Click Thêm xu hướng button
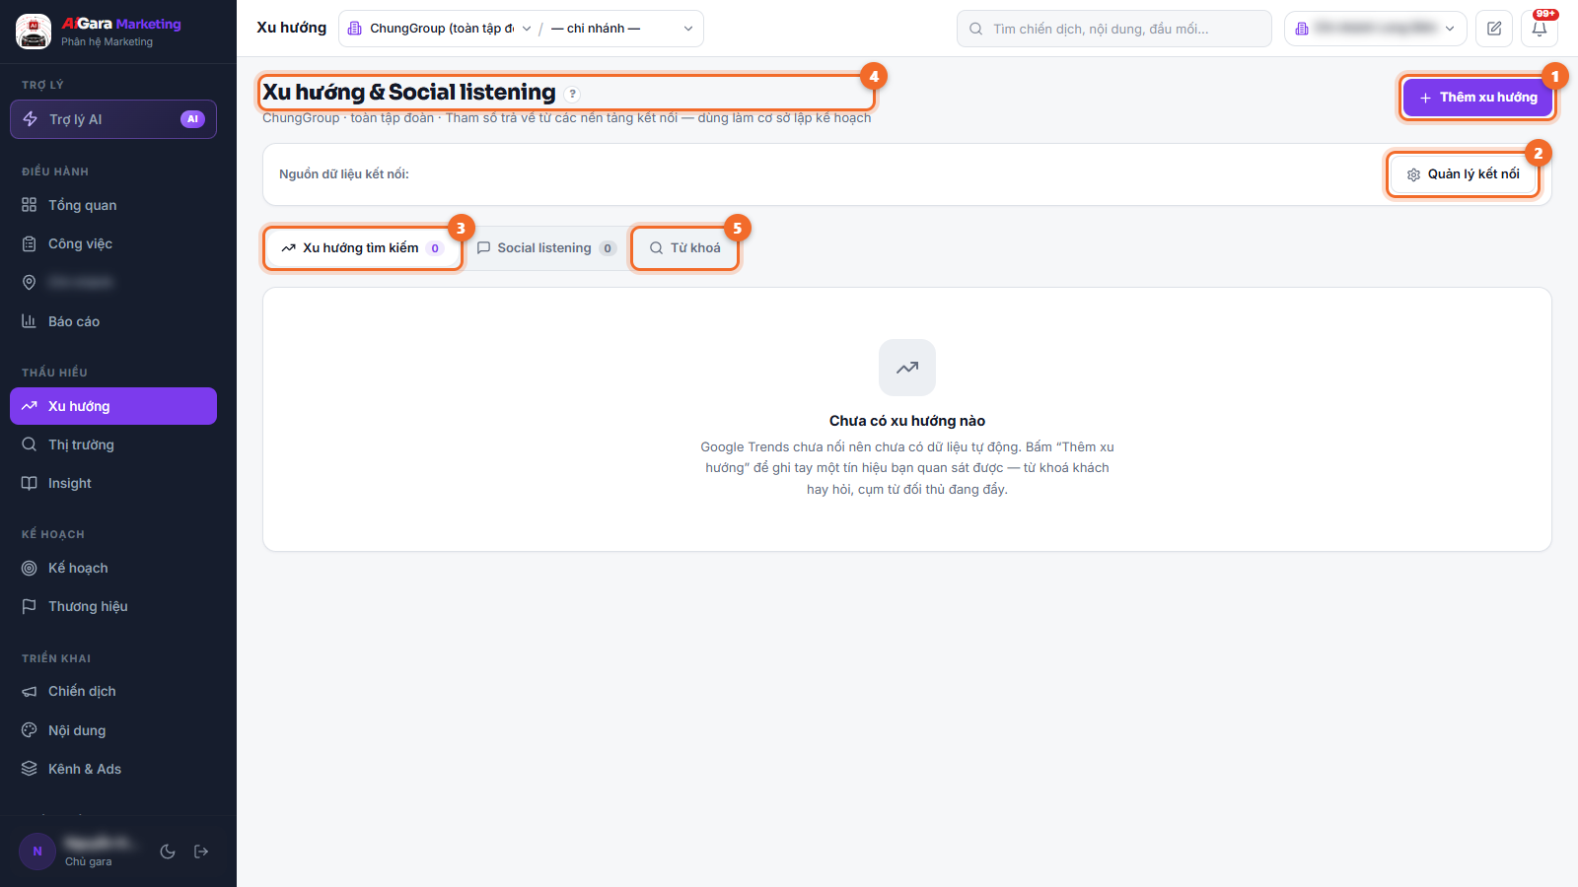The height and width of the screenshot is (887, 1578). (1477, 98)
